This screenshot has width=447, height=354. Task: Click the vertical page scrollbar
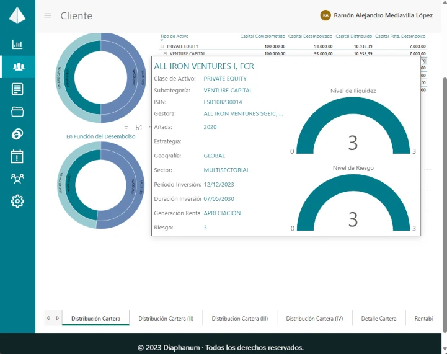[x=445, y=205]
